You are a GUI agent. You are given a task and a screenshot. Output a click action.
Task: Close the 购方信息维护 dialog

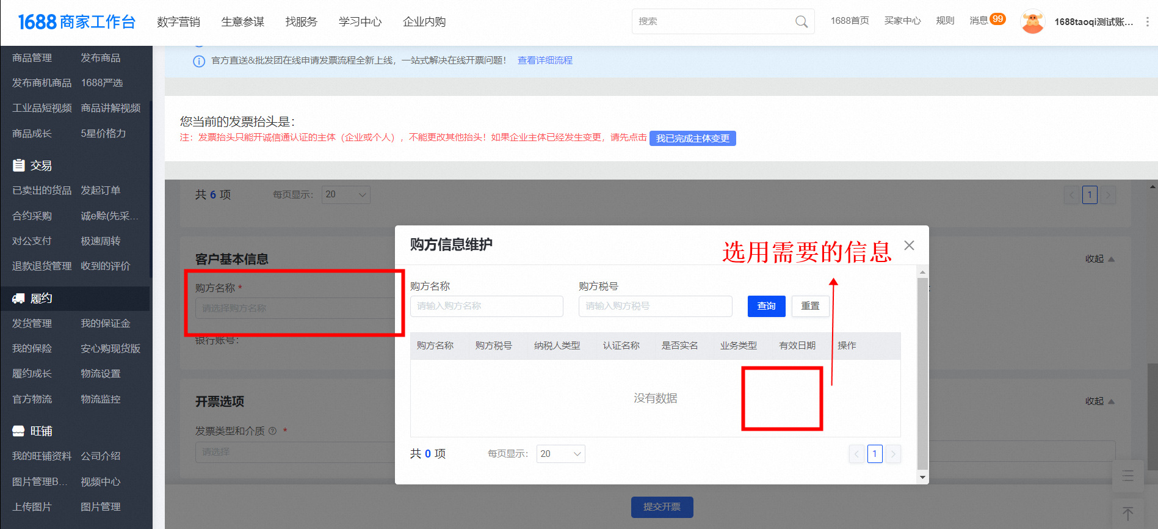click(x=909, y=246)
